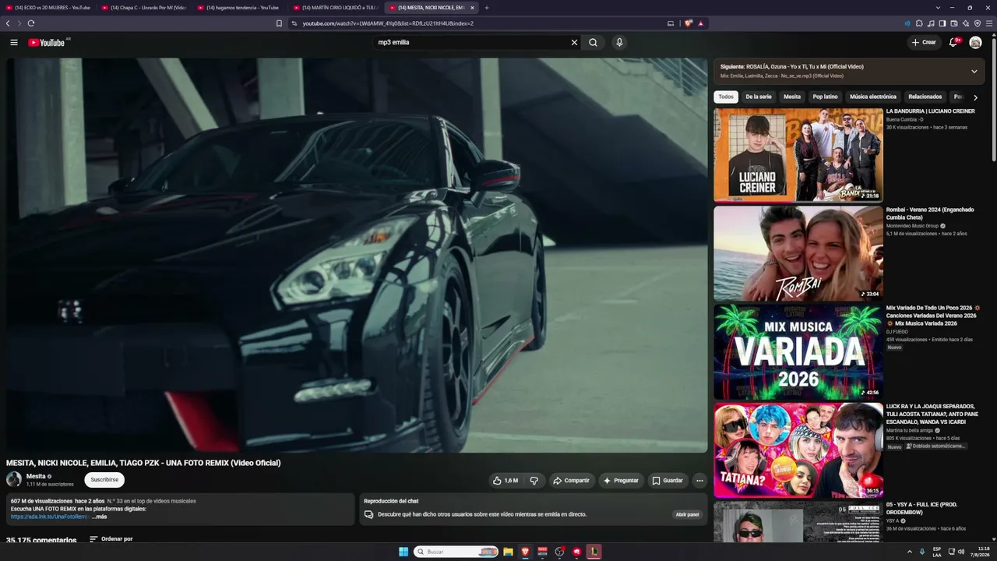The width and height of the screenshot is (997, 561).
Task: Save the video with Guardar
Action: [668, 481]
